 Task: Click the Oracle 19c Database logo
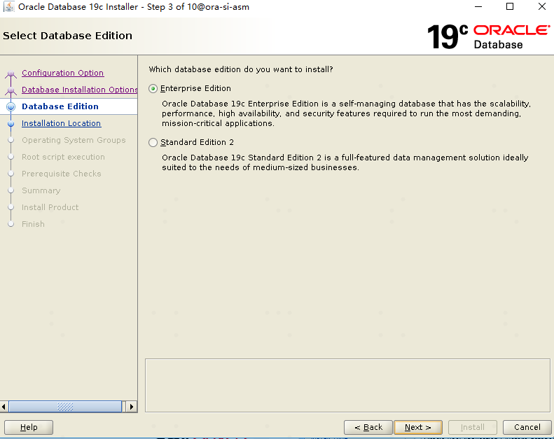coord(488,36)
